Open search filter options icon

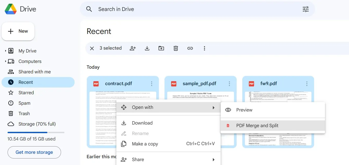305,9
